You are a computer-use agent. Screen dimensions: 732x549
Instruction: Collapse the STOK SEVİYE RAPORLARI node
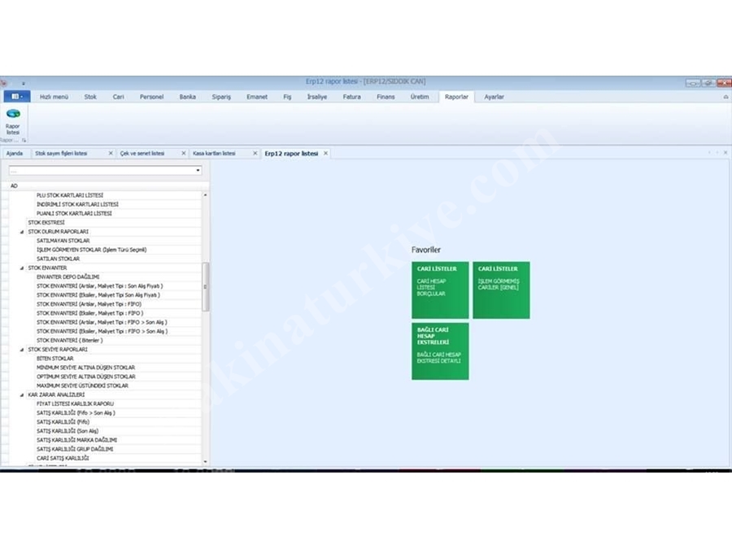[21, 350]
